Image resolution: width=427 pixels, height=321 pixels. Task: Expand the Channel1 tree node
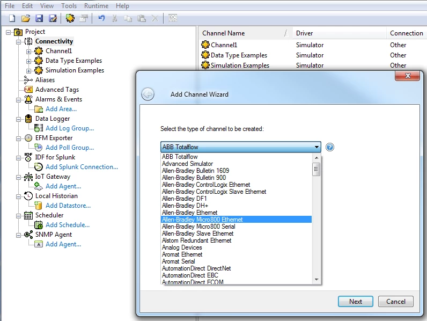click(x=28, y=52)
